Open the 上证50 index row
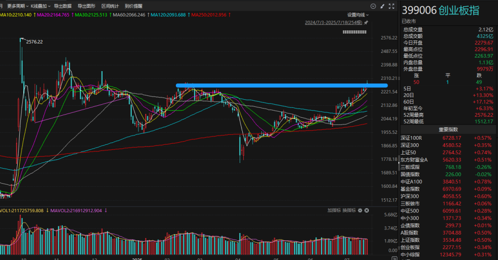498x260 pixels. pyautogui.click(x=446, y=153)
